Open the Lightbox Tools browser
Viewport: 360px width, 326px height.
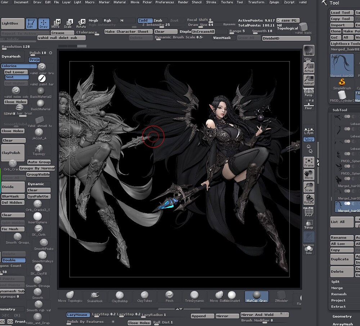pos(345,44)
